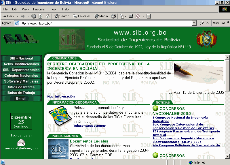This screenshot has height=165, width=230.
Task: Click the Refresh page icon
Action: [41, 16]
